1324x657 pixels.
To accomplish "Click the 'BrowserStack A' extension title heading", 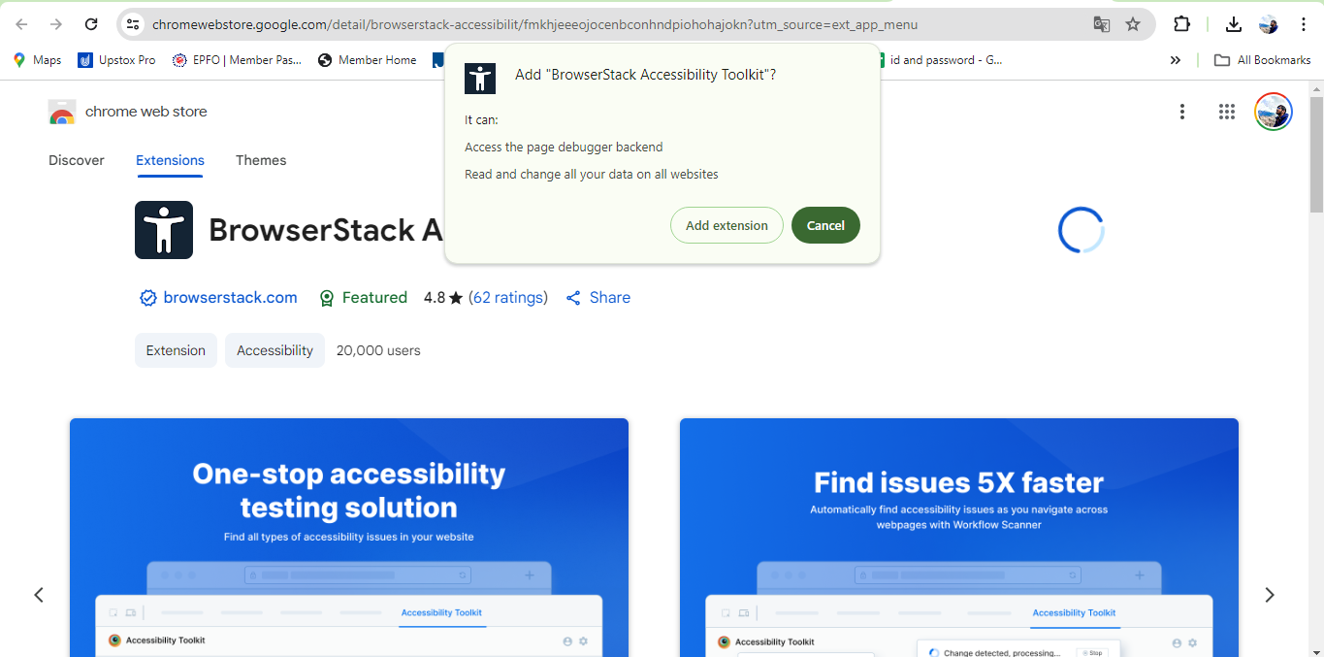I will 326,230.
